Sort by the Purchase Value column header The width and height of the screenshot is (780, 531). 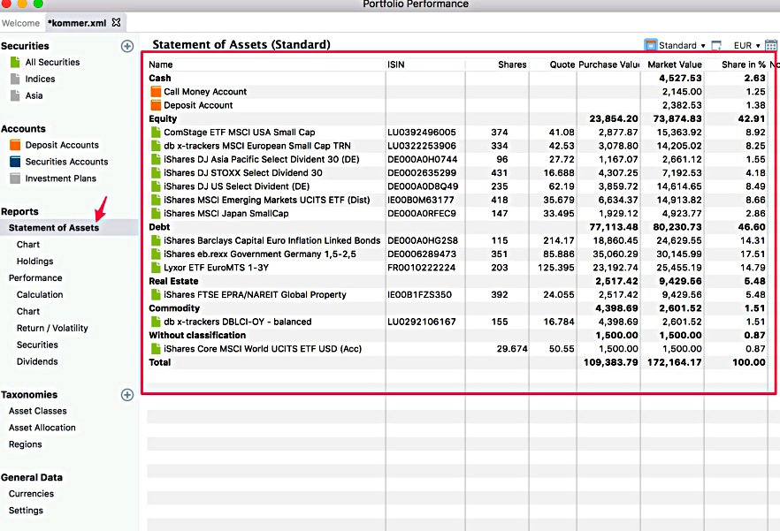coord(608,64)
